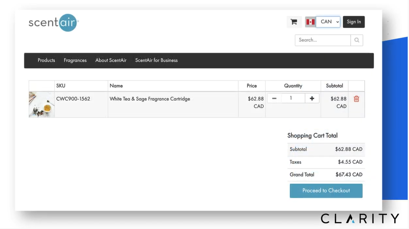
Task: Open the Products menu
Action: tap(47, 60)
